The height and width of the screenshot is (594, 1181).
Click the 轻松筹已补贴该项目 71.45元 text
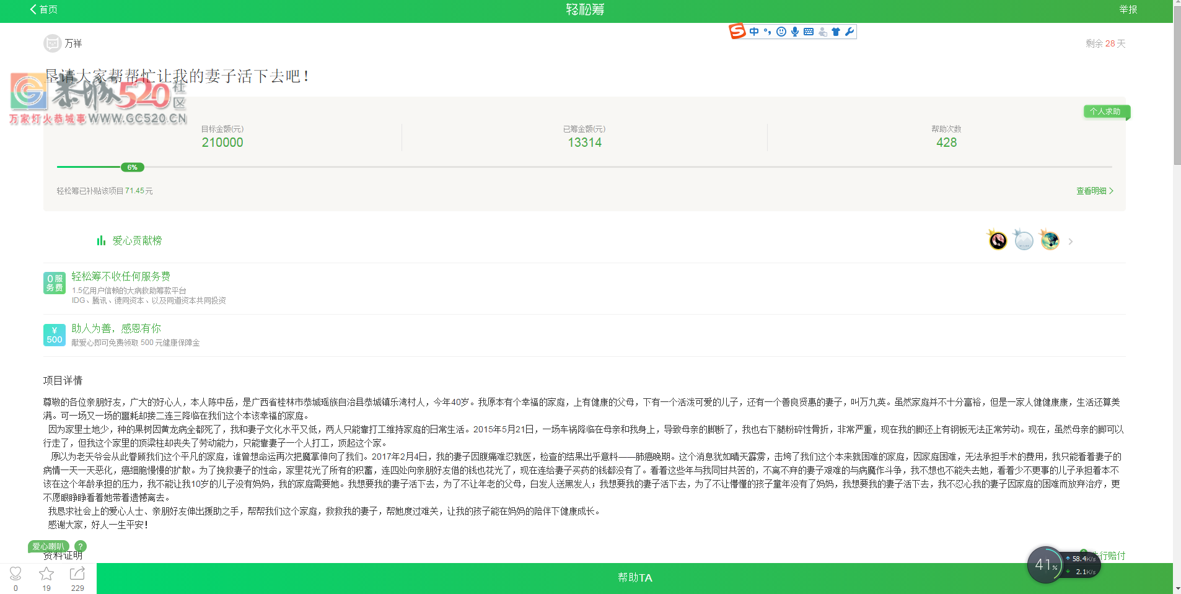click(105, 191)
